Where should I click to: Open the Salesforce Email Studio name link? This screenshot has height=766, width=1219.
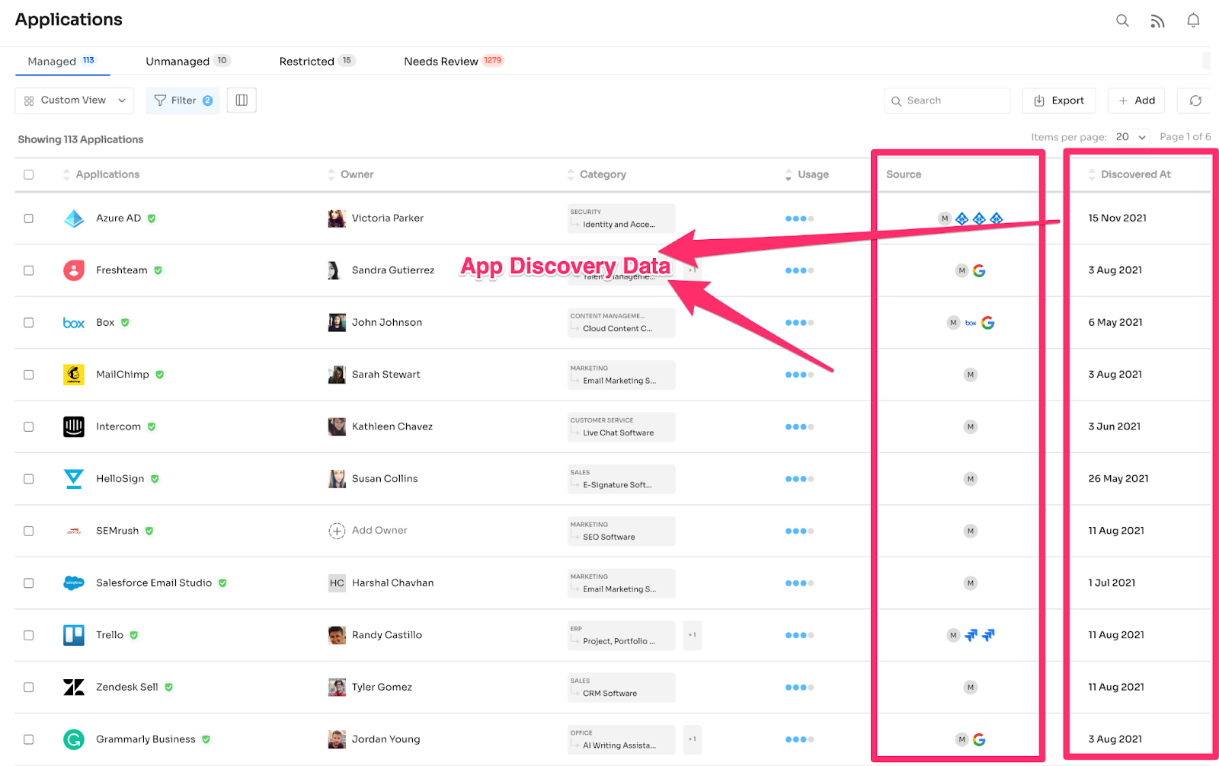pos(154,583)
